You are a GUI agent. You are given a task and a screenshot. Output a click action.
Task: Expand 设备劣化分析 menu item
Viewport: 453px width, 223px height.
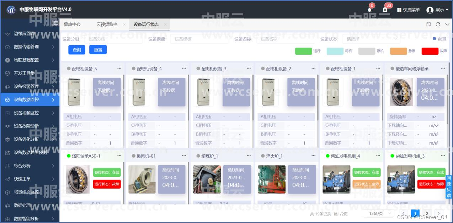30,139
